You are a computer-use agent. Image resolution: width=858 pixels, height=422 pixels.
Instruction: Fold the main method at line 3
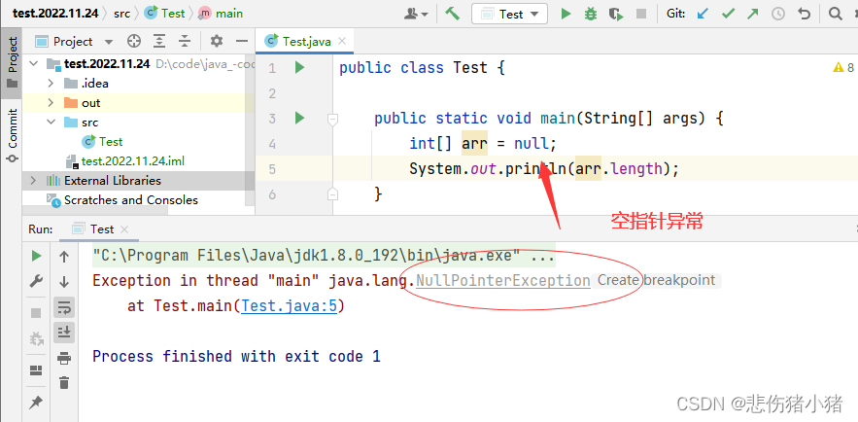coord(332,119)
